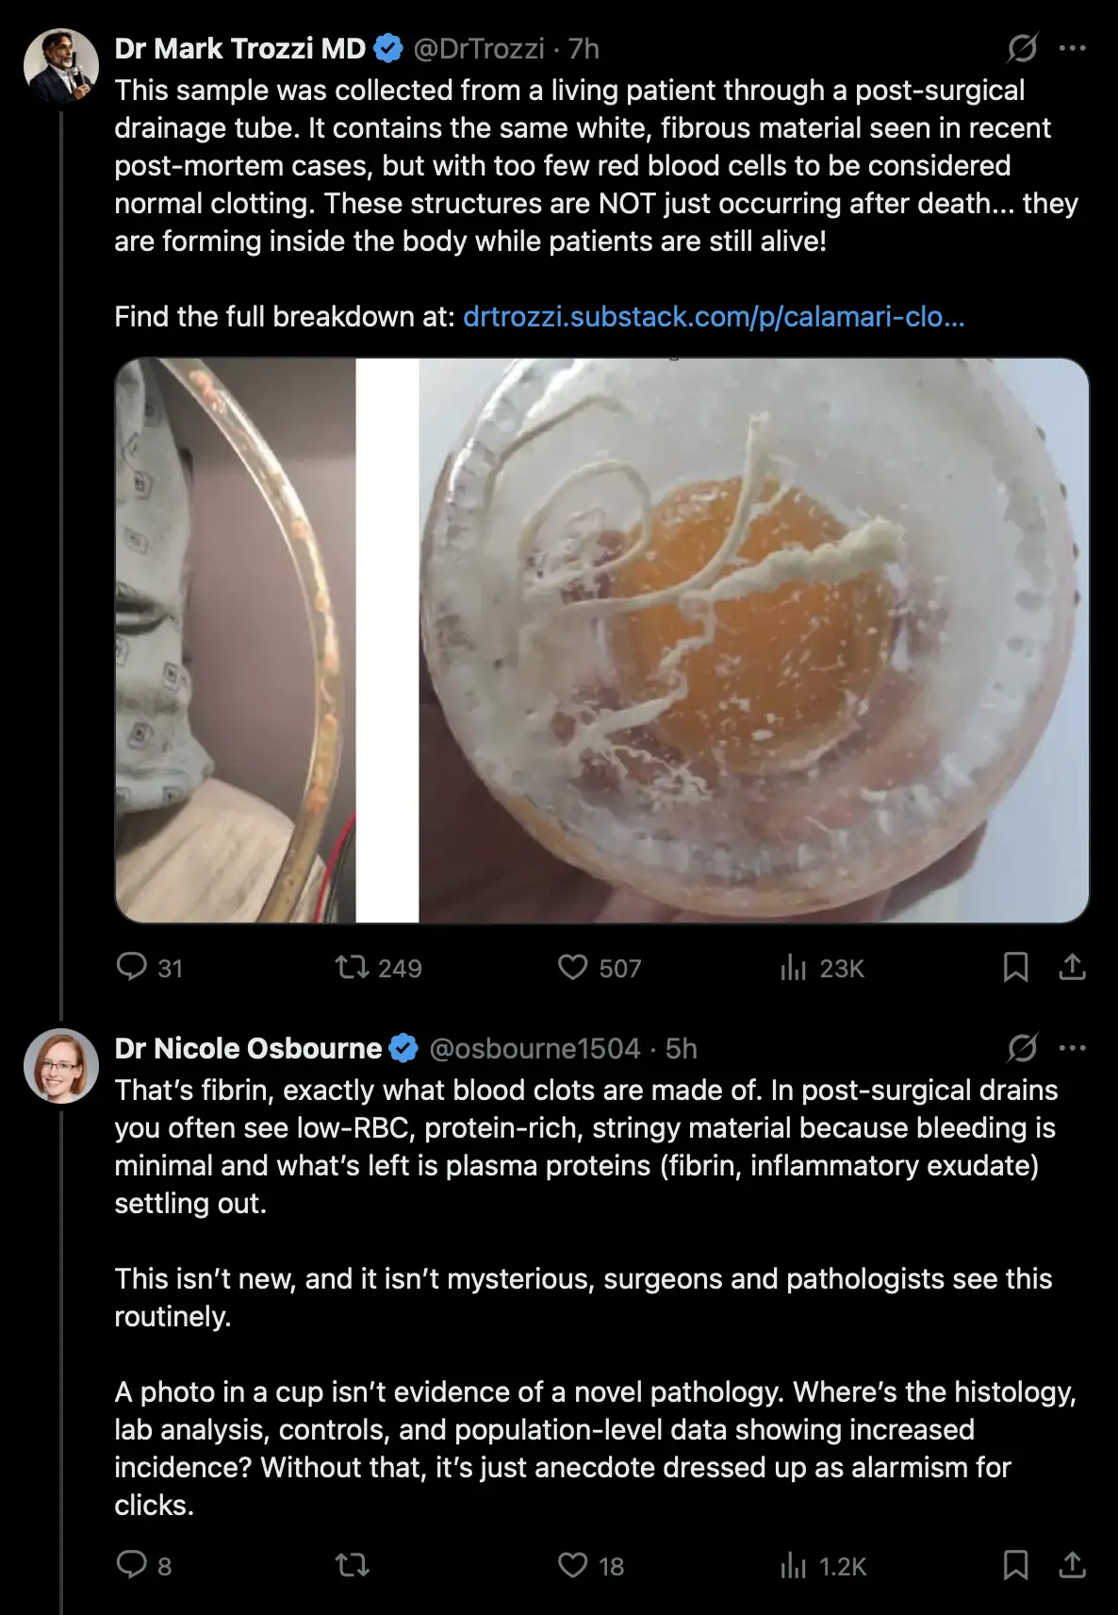View analytics for the 23K views post
Viewport: 1118px width, 1615px height.
794,967
